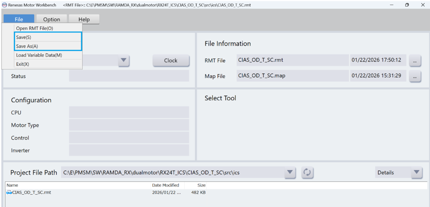Click the Inverter configuration field
The width and height of the screenshot is (430, 207).
tap(129, 150)
